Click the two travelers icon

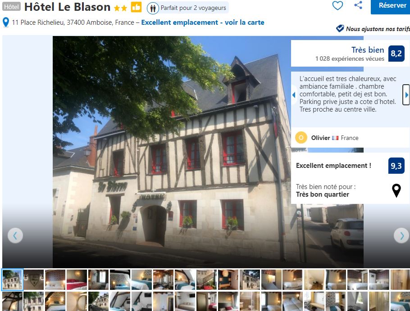(153, 9)
